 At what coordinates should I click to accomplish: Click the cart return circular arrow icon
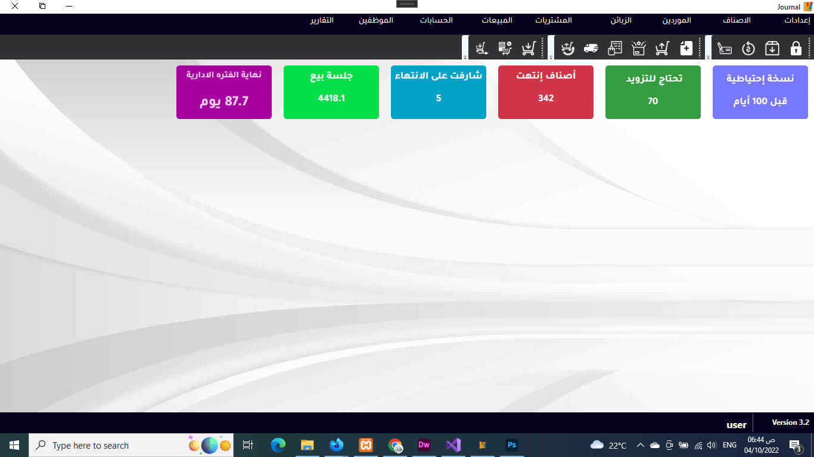pyautogui.click(x=568, y=48)
